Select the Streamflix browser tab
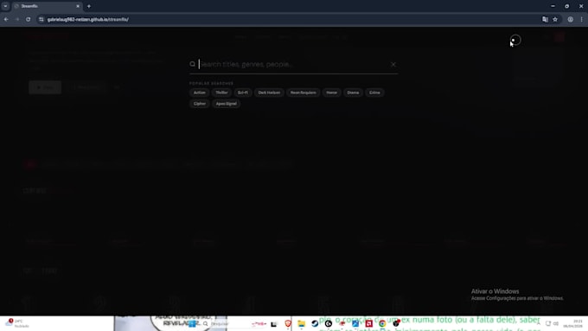The image size is (588, 331). point(47,6)
